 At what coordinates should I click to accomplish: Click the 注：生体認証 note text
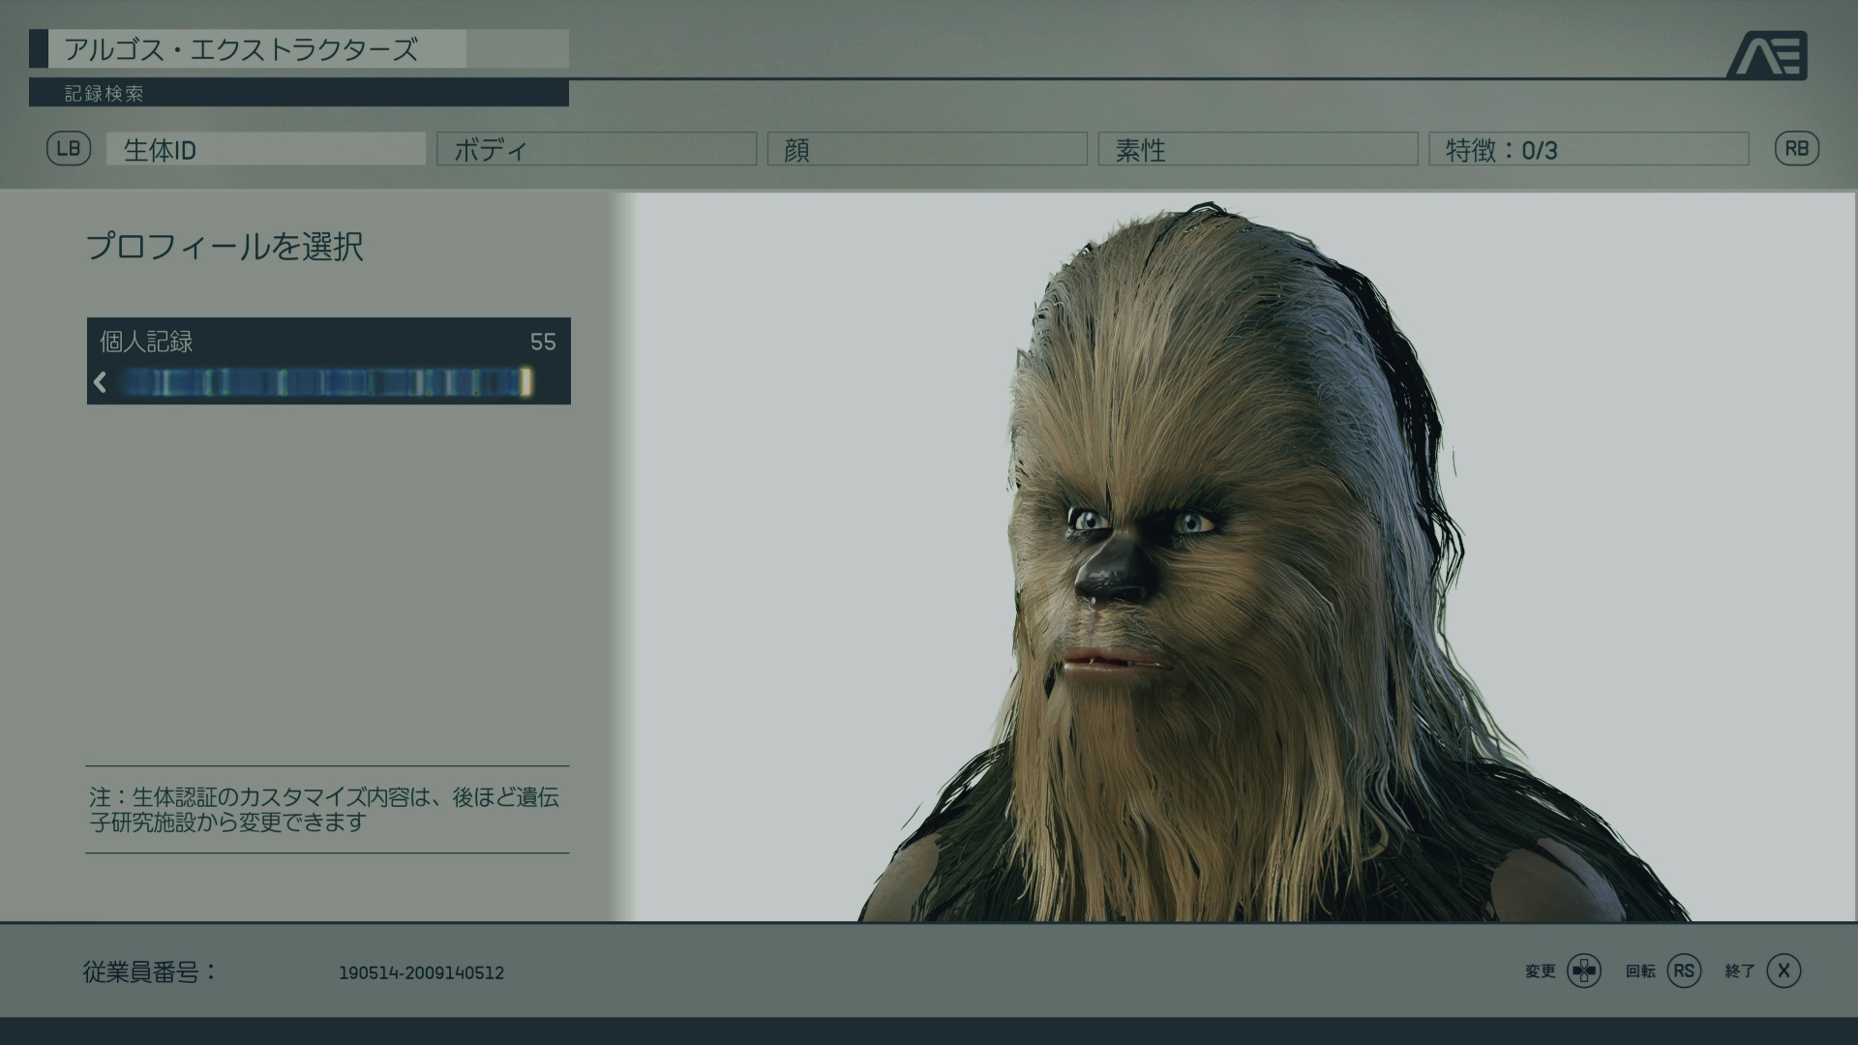pos(324,810)
